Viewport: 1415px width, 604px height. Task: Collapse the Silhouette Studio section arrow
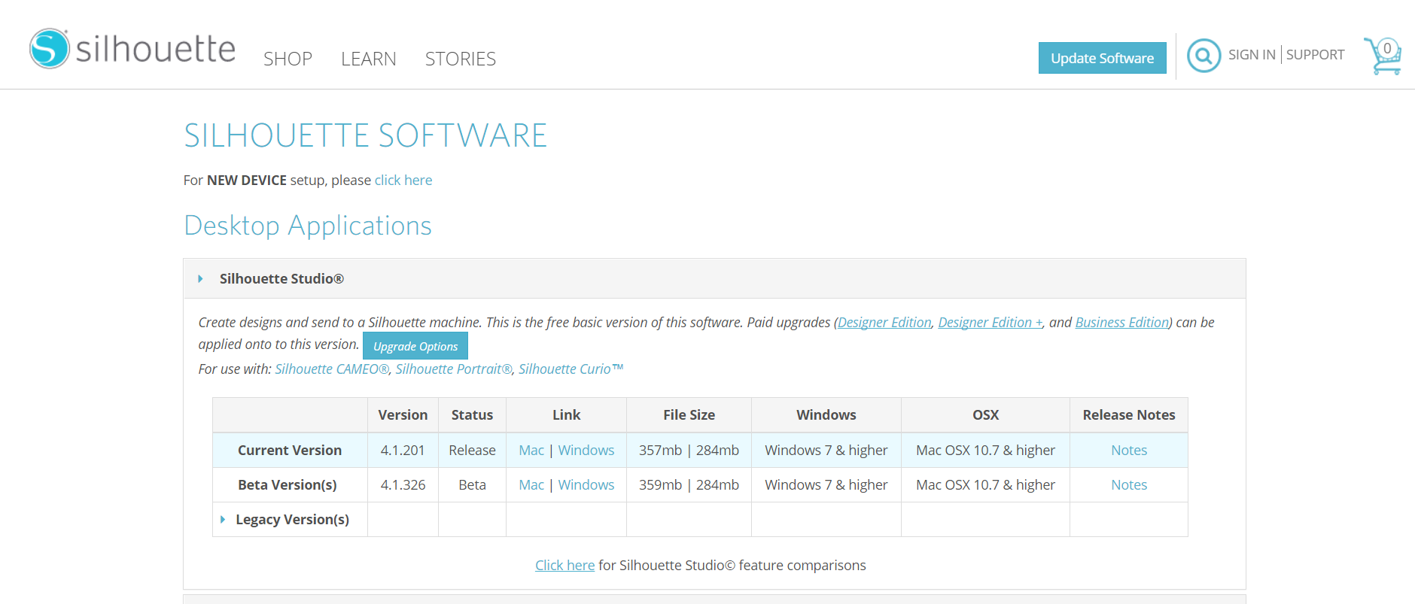(x=200, y=279)
